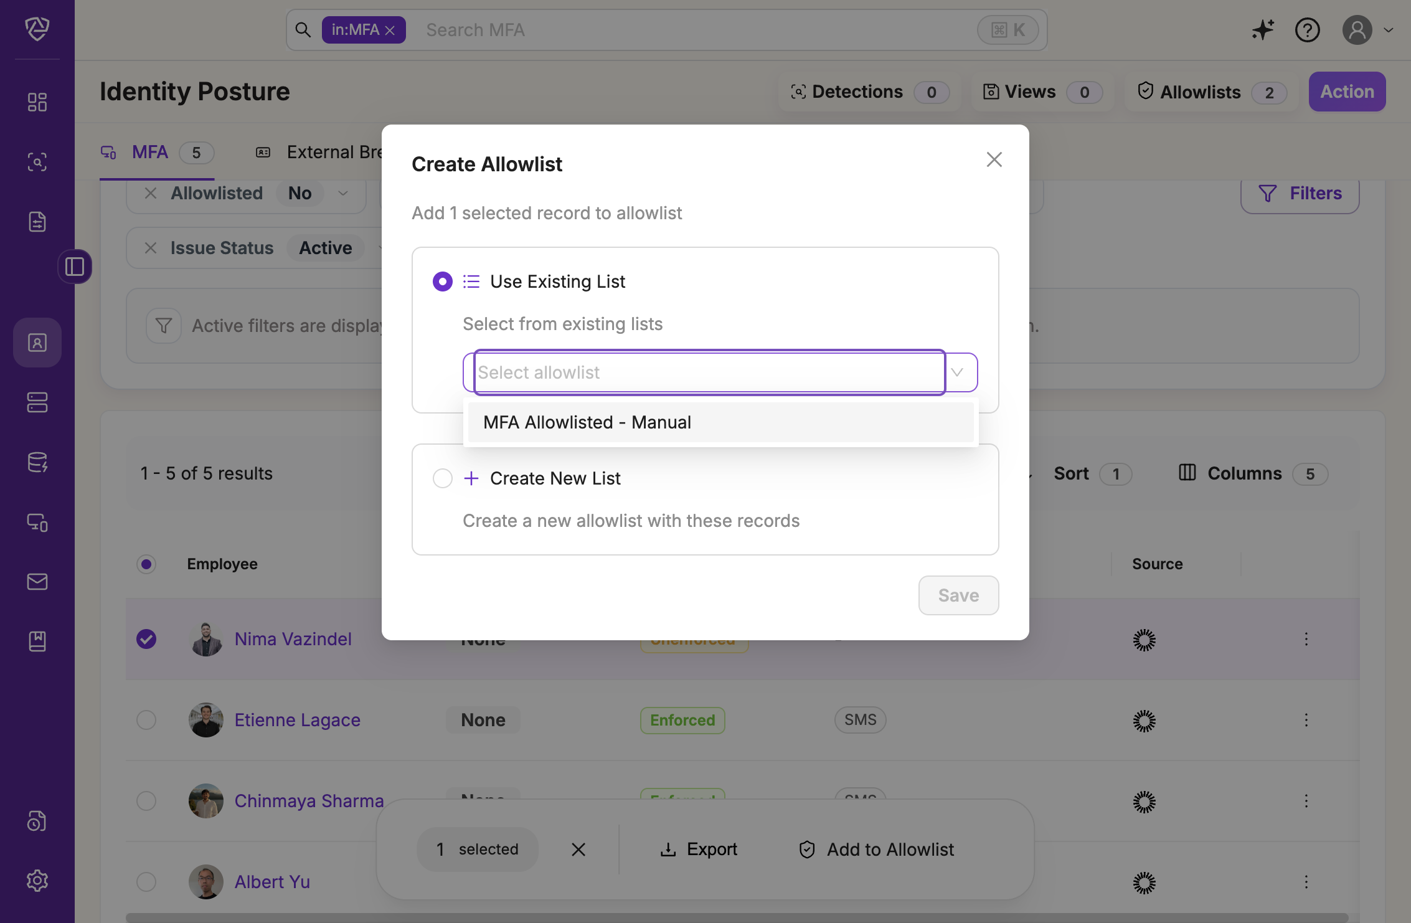Click the database sidebar icon
Image resolution: width=1411 pixels, height=923 pixels.
pyautogui.click(x=37, y=462)
